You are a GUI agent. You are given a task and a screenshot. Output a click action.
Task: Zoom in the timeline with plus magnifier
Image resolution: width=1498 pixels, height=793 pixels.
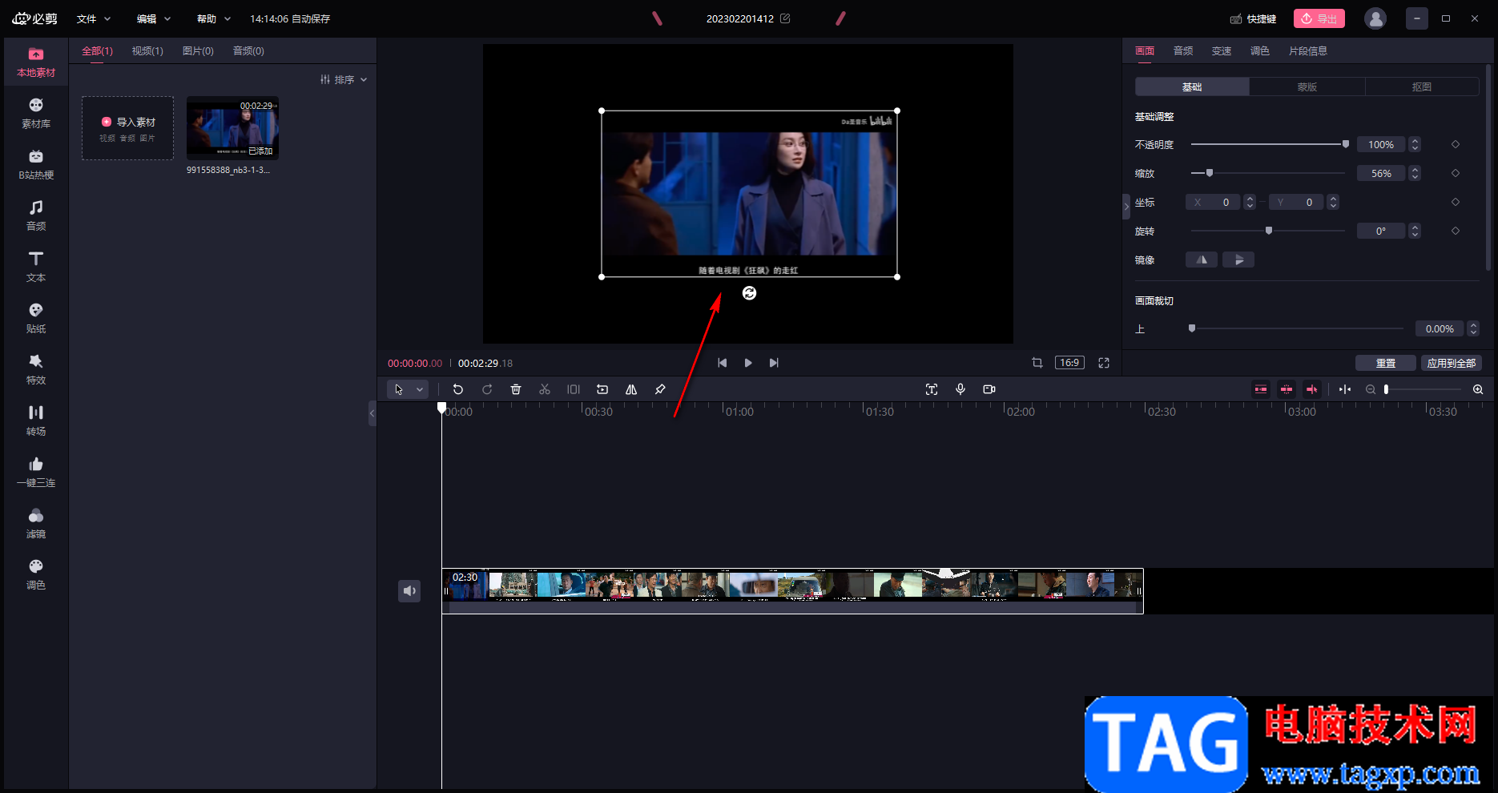(x=1478, y=389)
